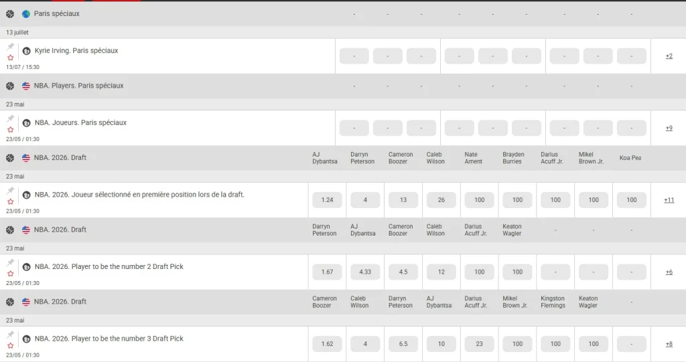This screenshot has width=686, height=362.
Task: Click the 13/07 / 15:30 event time
Action: (x=23, y=68)
